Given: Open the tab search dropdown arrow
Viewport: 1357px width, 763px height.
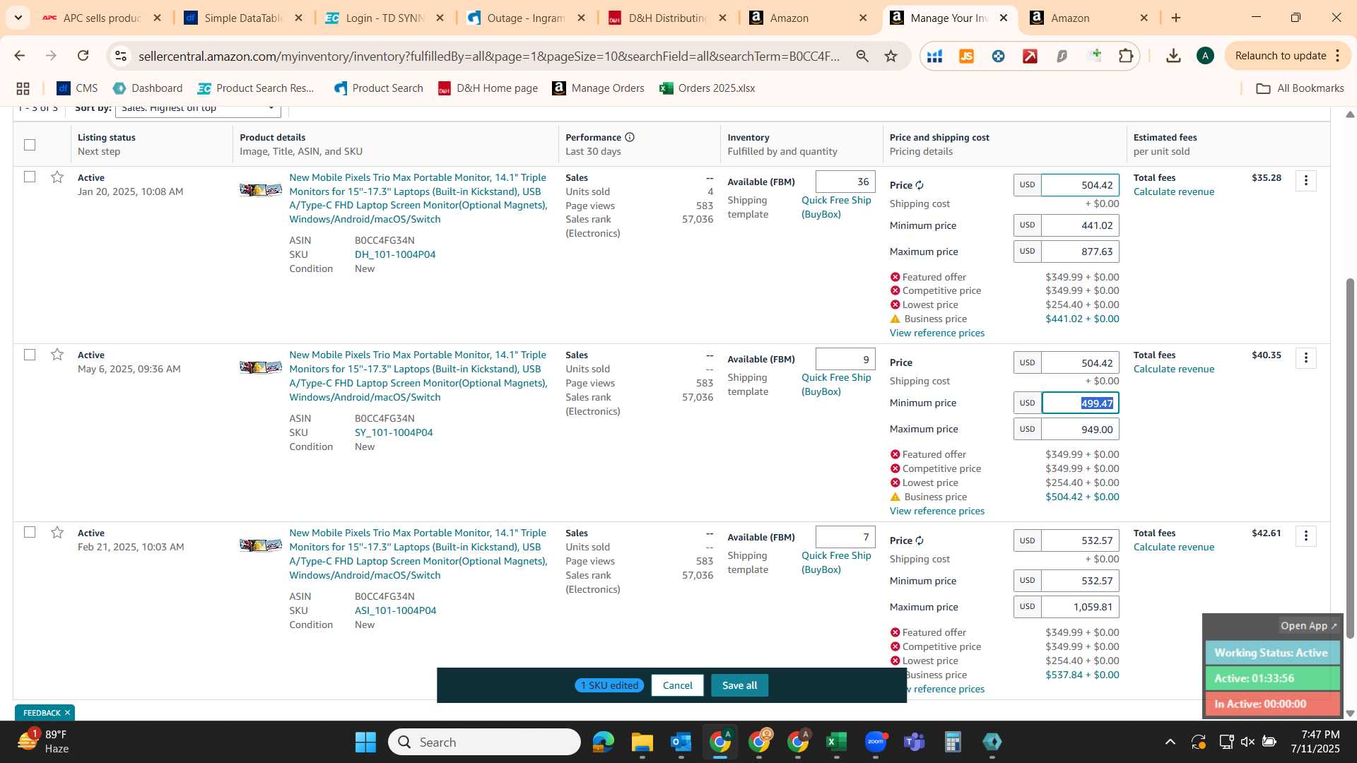Looking at the screenshot, I should tap(18, 18).
